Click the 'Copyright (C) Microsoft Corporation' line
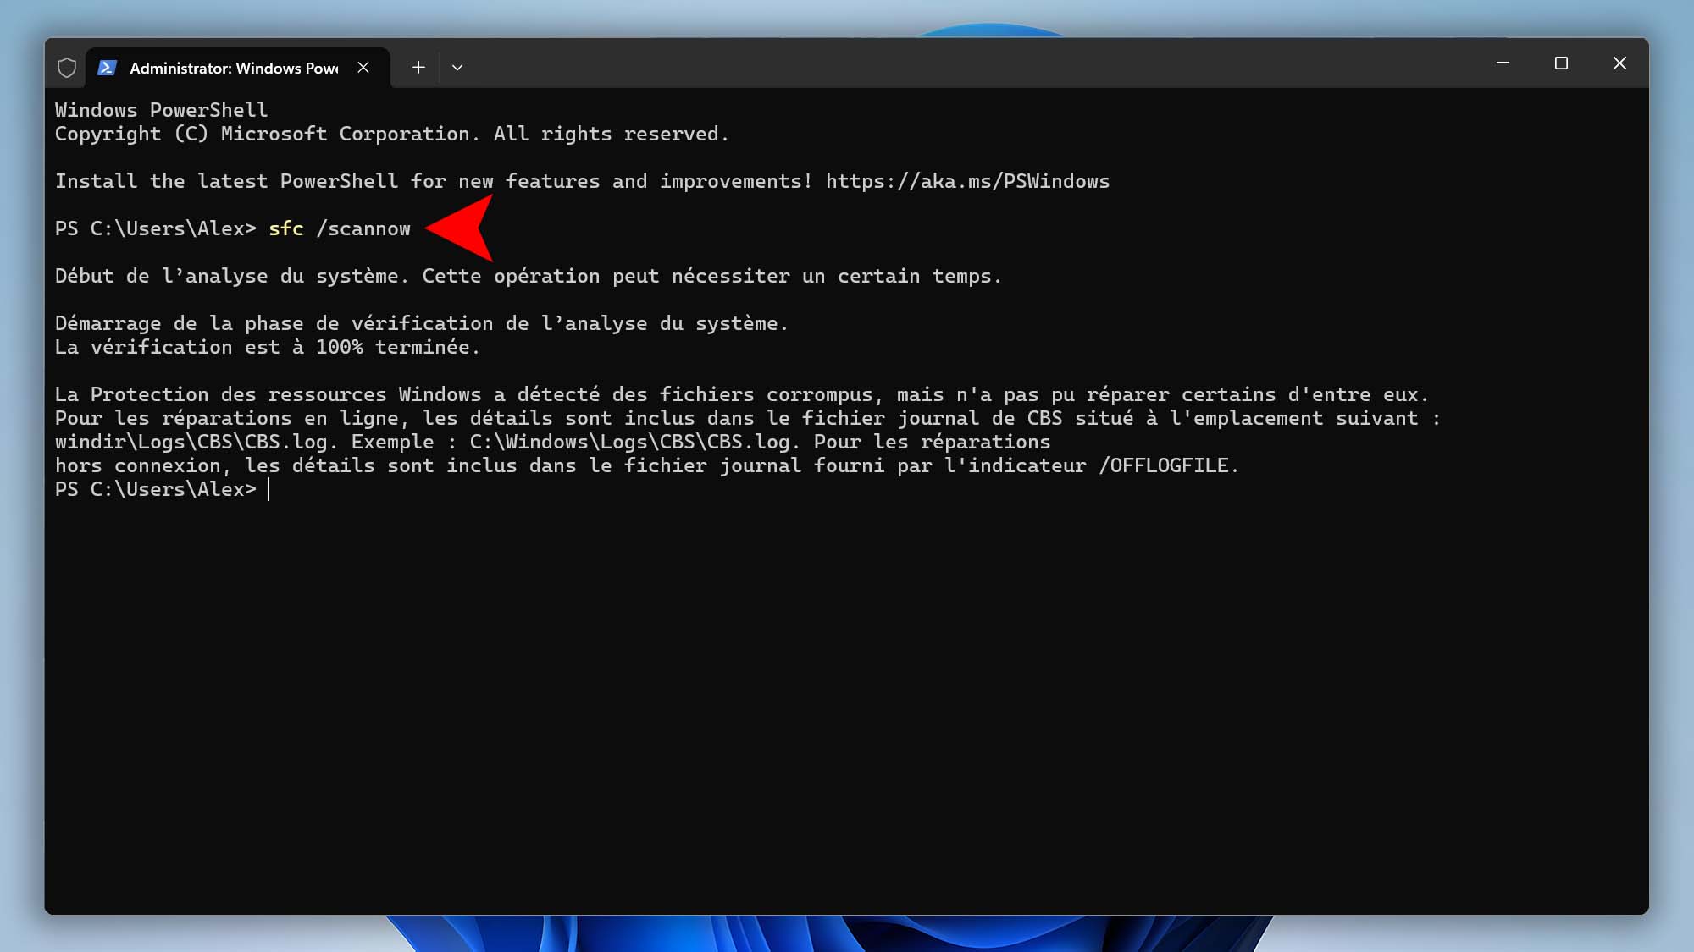1694x952 pixels. coord(391,134)
